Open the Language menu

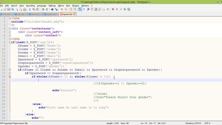[42, 6]
